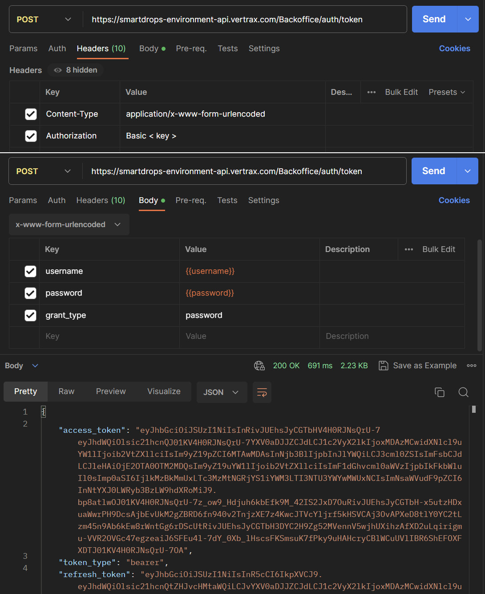
Task: Uncheck the password parameter checkbox
Action: (30, 293)
